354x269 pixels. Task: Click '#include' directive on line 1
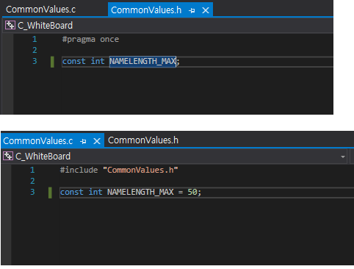pos(79,170)
